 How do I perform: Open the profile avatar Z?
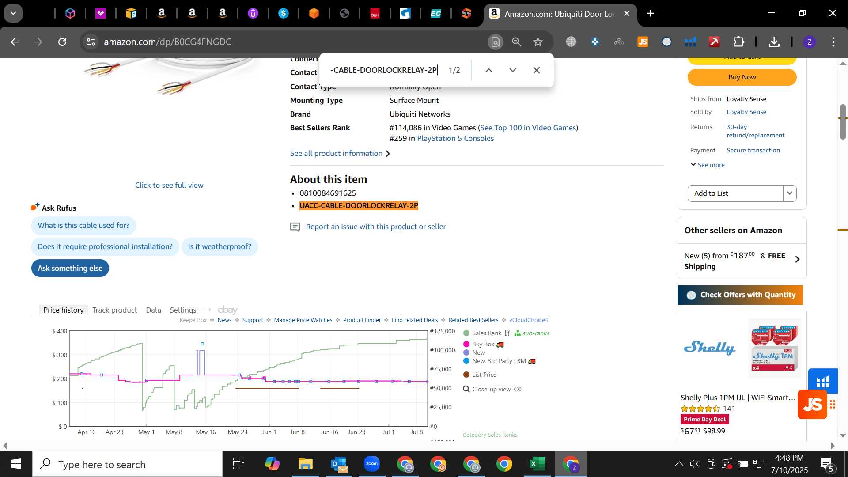809,42
